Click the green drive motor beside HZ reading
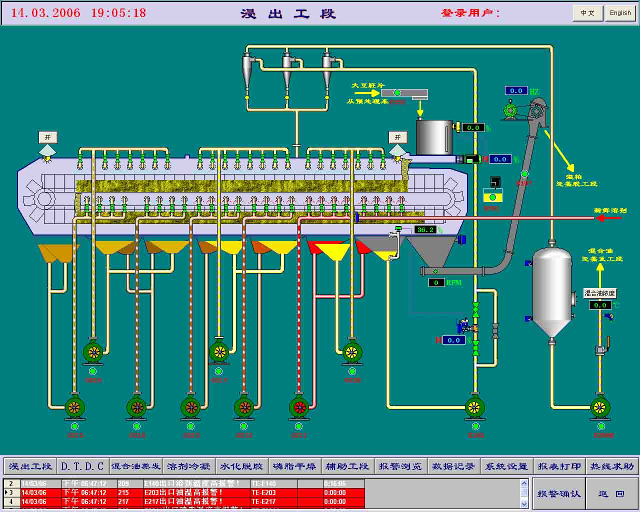 [511, 111]
